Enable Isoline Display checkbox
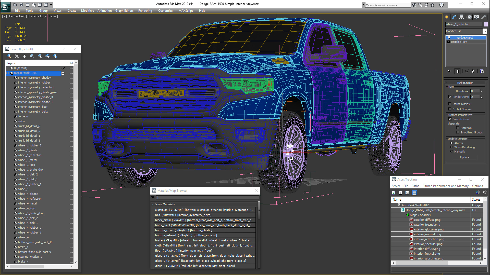The height and width of the screenshot is (275, 490). (x=450, y=104)
